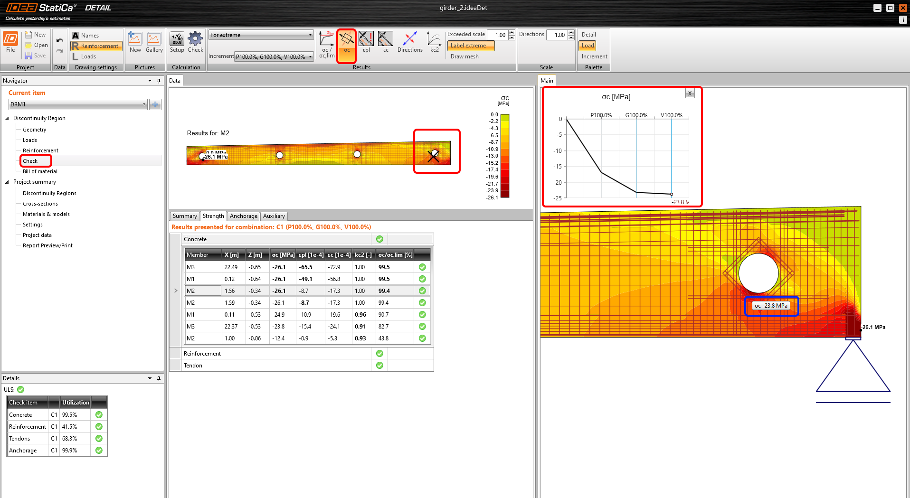
Task: Select the σc stress results icon
Action: click(x=346, y=46)
